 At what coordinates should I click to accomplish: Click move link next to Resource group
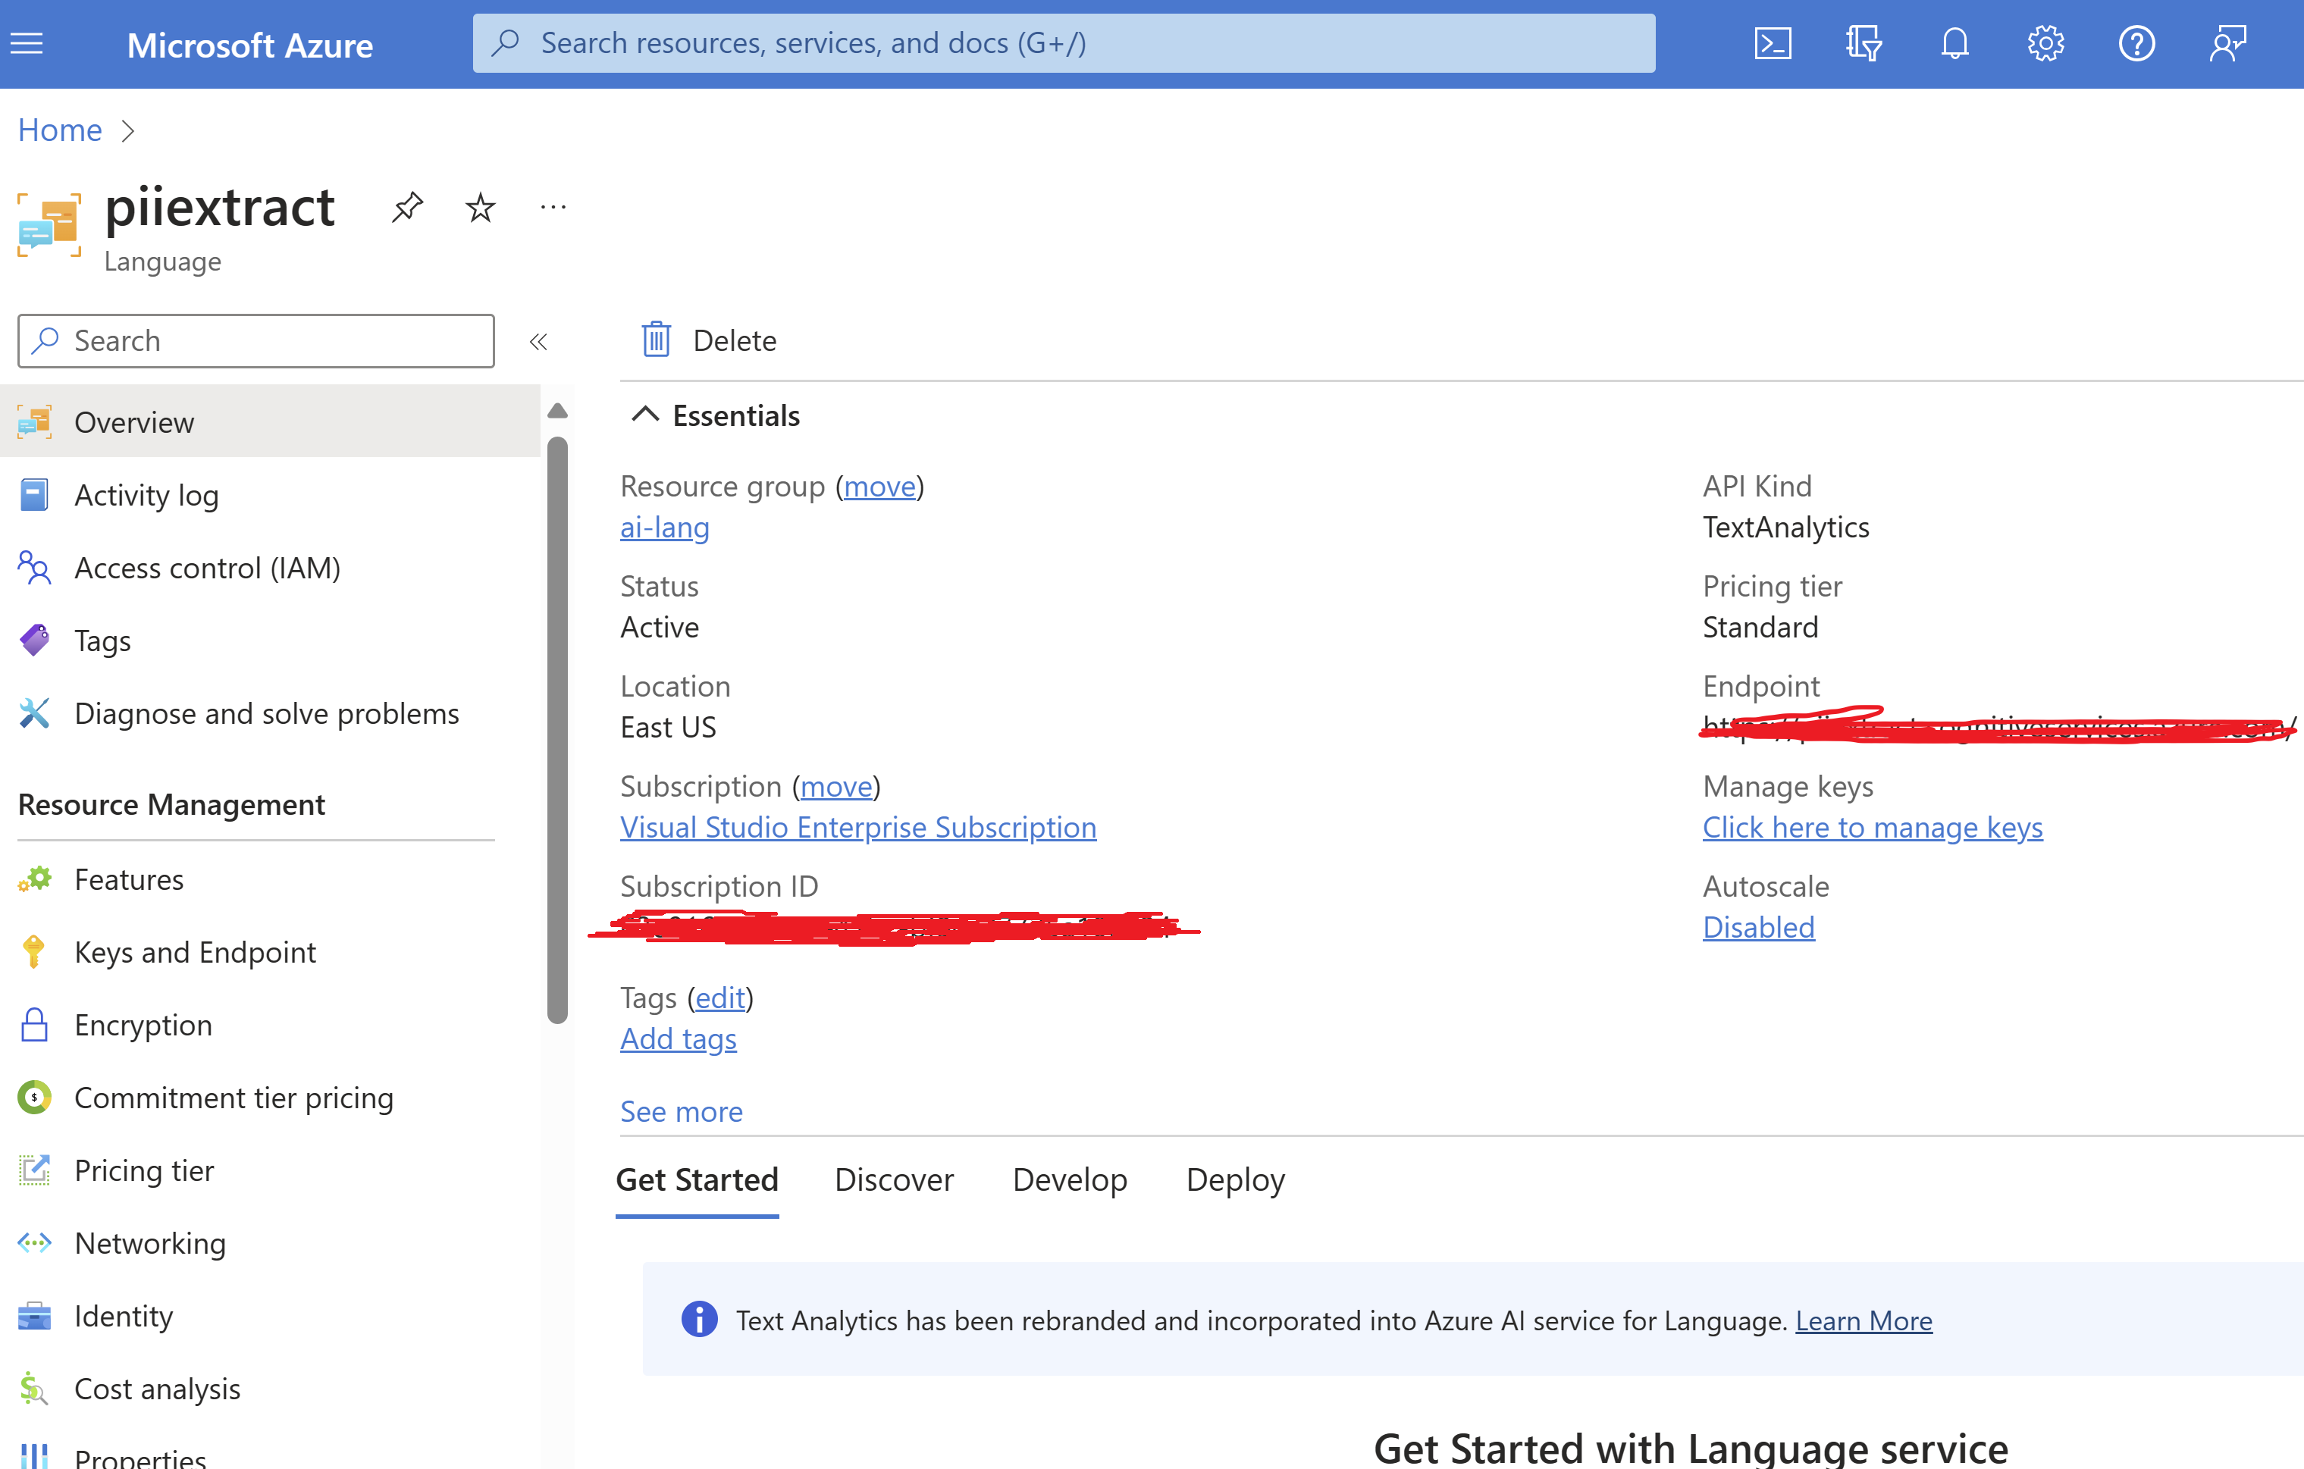coord(879,486)
